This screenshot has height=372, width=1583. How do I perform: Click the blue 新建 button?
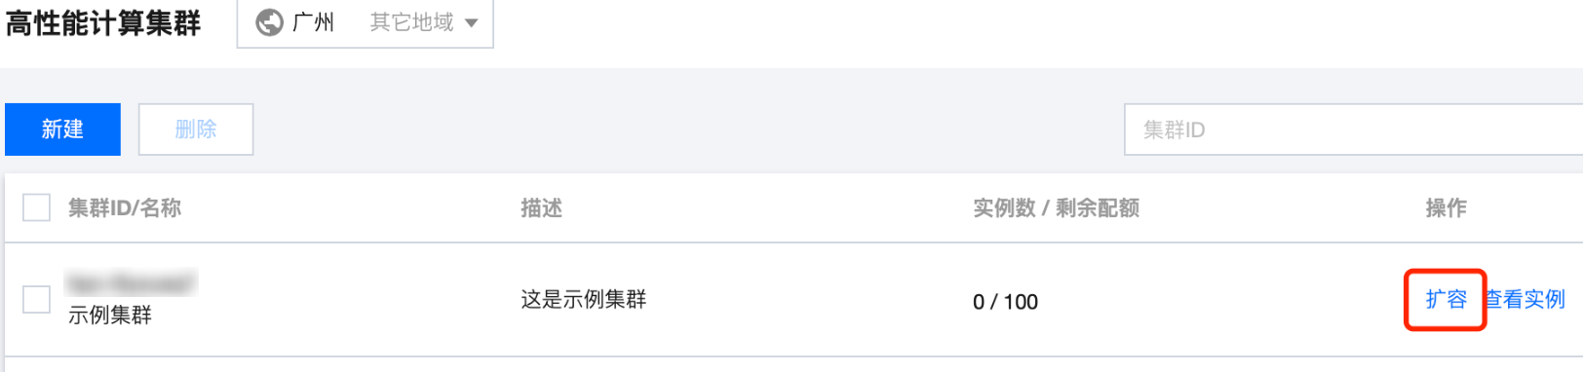click(62, 130)
